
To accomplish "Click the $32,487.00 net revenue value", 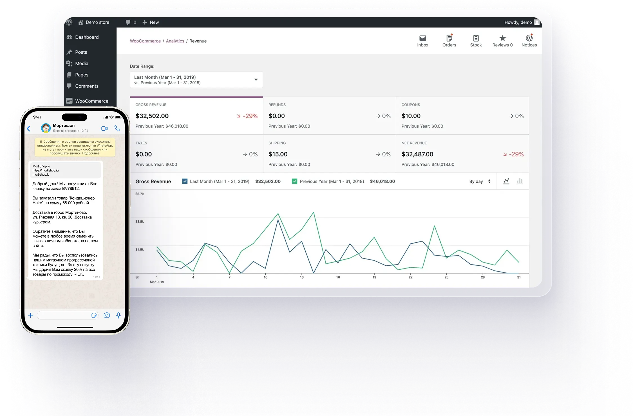I will click(417, 154).
